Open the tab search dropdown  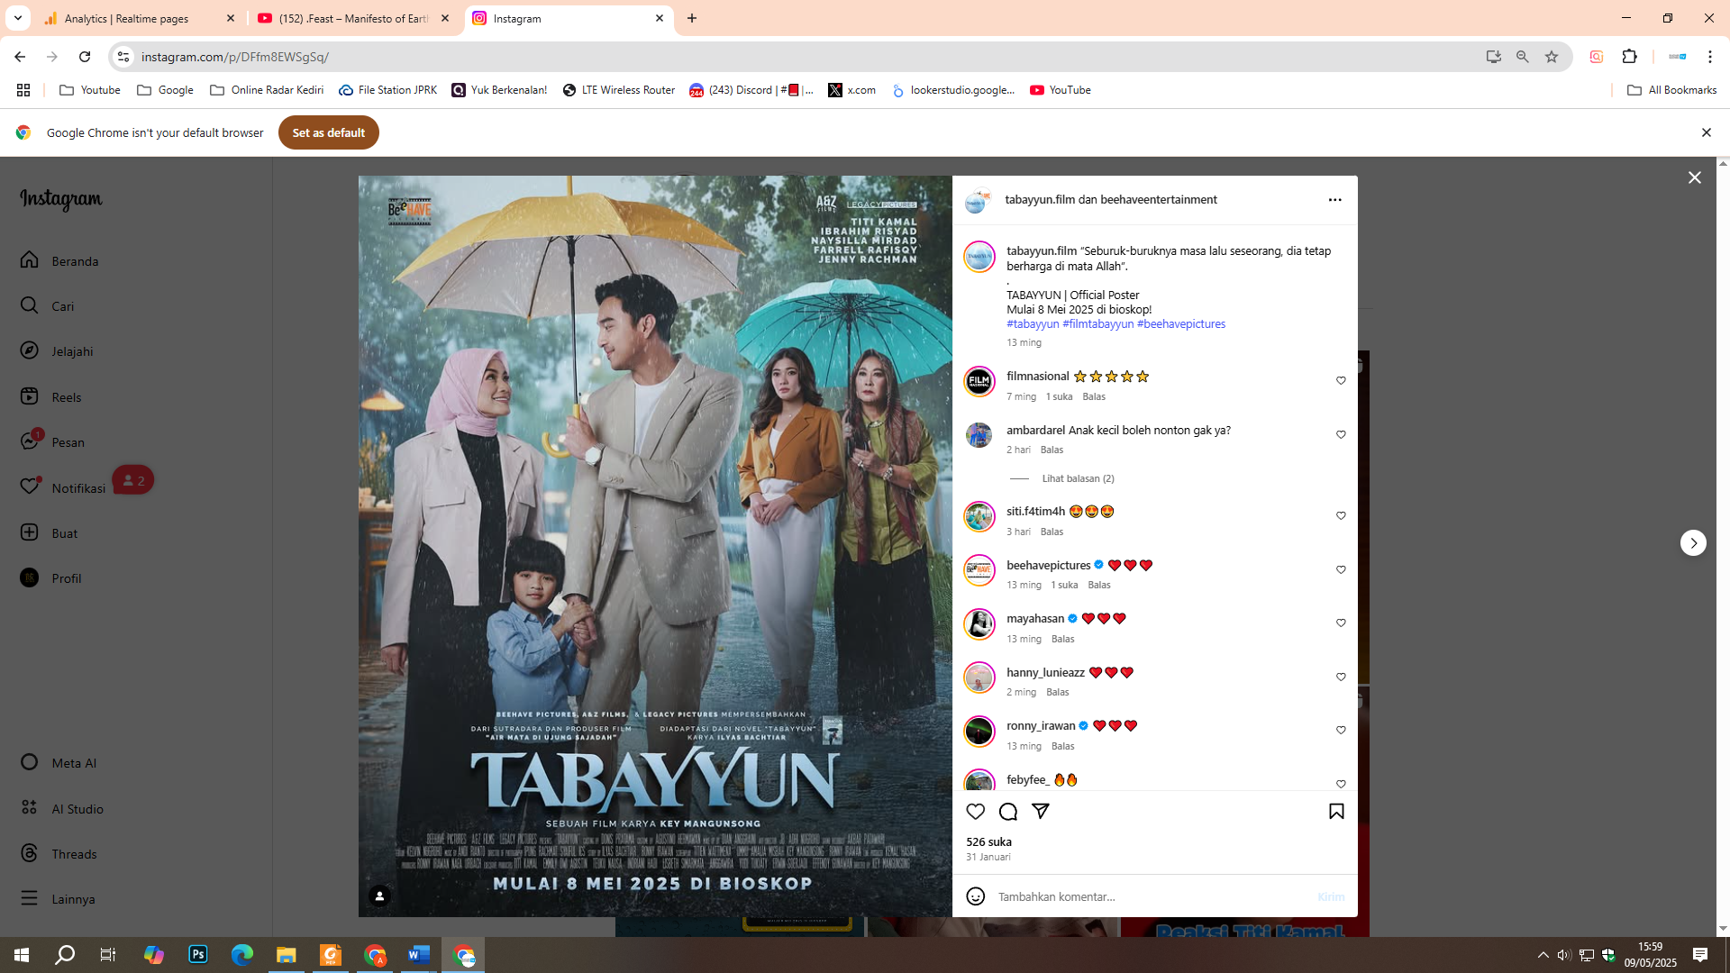17,18
